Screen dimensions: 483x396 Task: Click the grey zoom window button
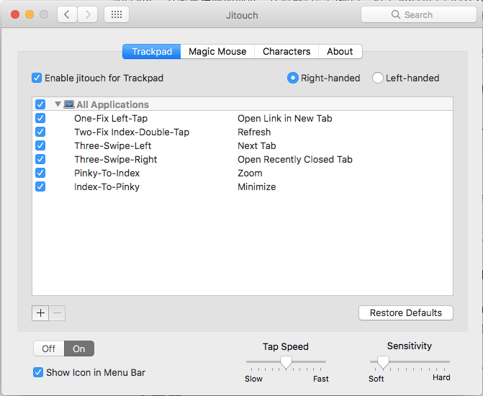[44, 14]
